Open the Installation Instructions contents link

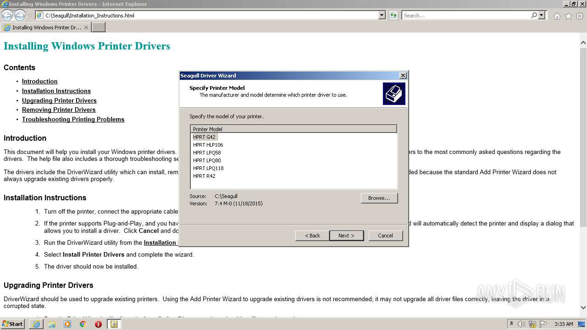(x=56, y=91)
